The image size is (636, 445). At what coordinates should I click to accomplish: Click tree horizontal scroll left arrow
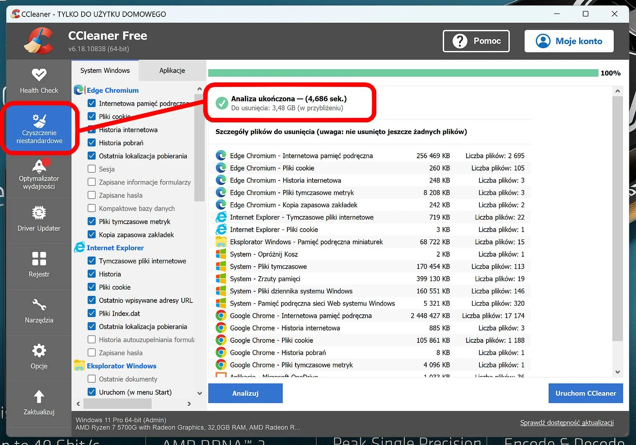(x=78, y=404)
